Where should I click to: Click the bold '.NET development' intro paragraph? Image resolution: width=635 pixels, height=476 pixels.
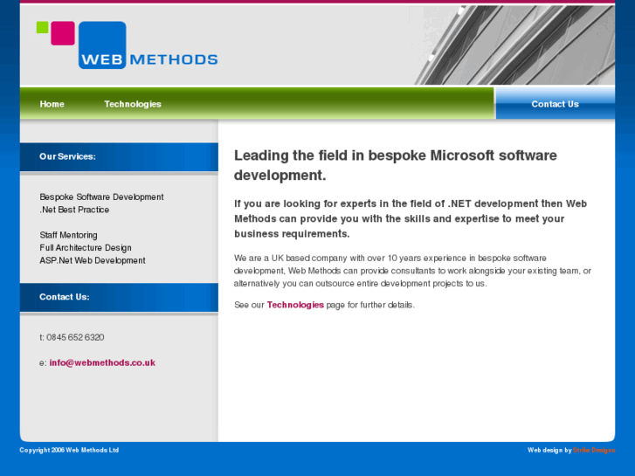point(411,218)
